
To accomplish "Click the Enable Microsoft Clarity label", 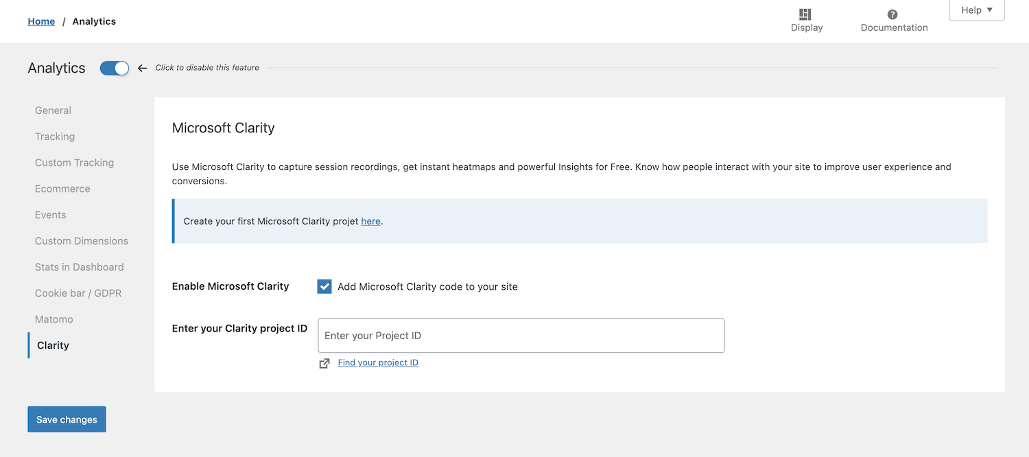I will 230,286.
